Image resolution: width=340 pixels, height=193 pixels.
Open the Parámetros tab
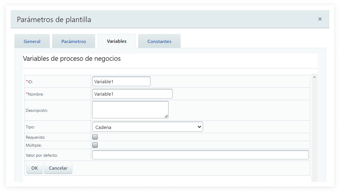tap(74, 41)
